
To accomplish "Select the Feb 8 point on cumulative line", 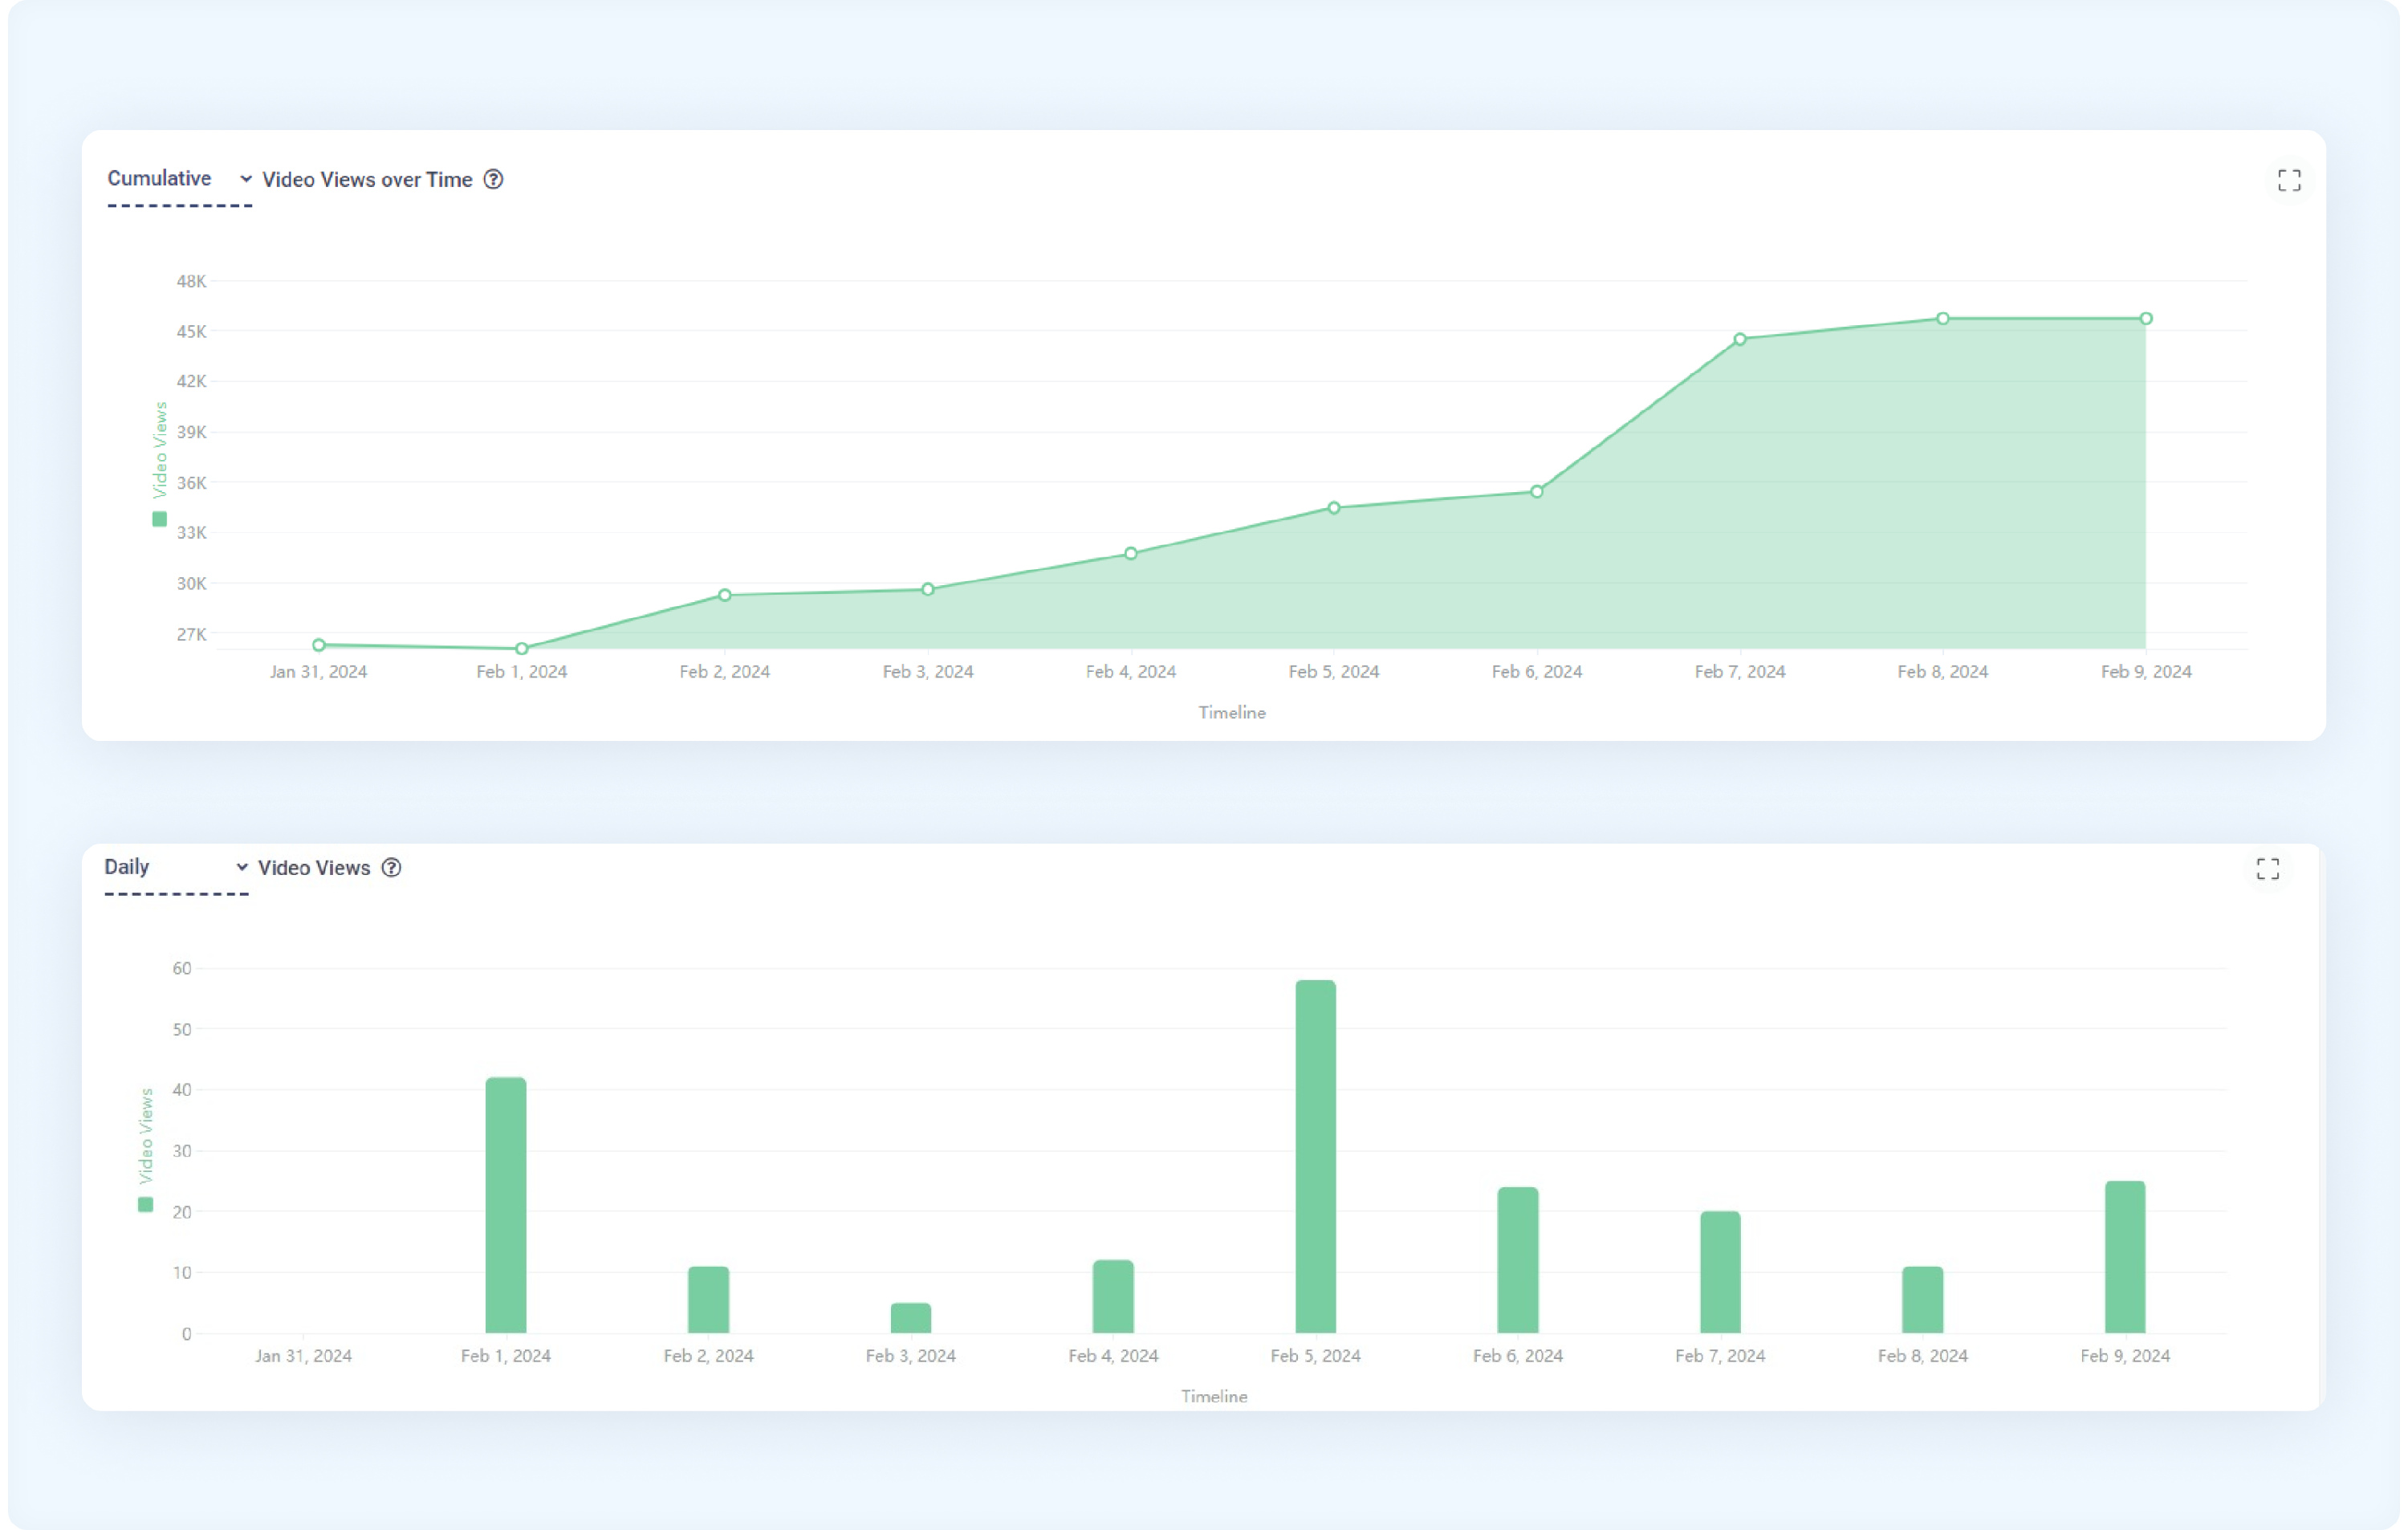I will pos(1943,319).
